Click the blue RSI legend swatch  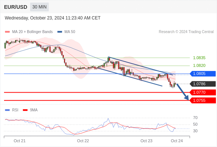pos(7,110)
